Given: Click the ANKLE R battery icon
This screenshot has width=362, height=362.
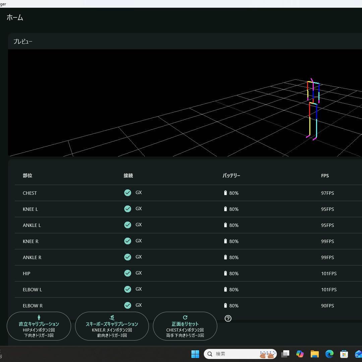Looking at the screenshot, I should point(225,257).
